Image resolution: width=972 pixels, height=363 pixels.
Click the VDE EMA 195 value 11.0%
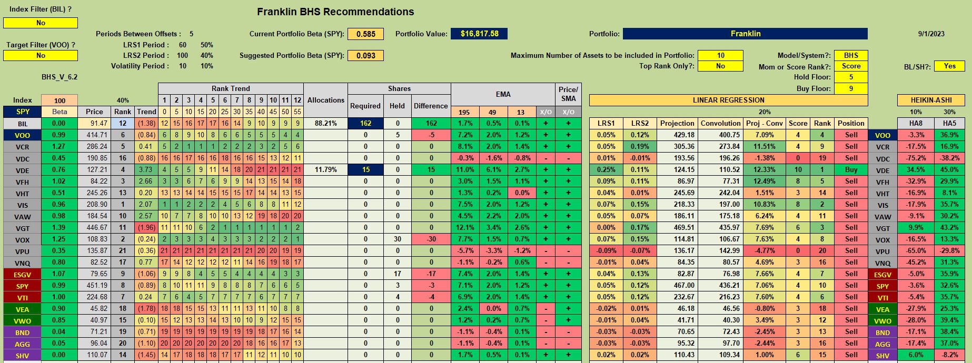pos(464,170)
